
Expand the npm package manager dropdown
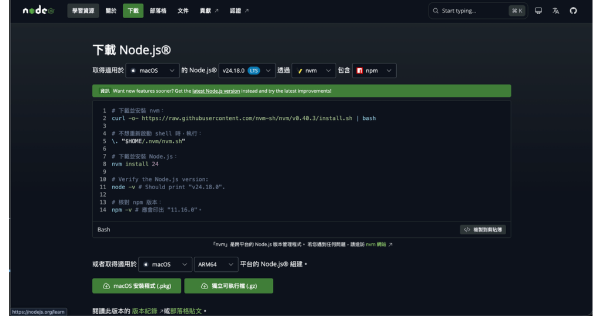[374, 70]
